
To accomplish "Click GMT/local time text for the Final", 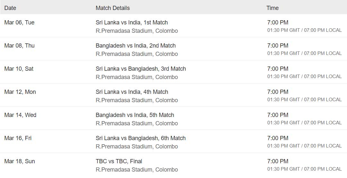I will point(304,169).
